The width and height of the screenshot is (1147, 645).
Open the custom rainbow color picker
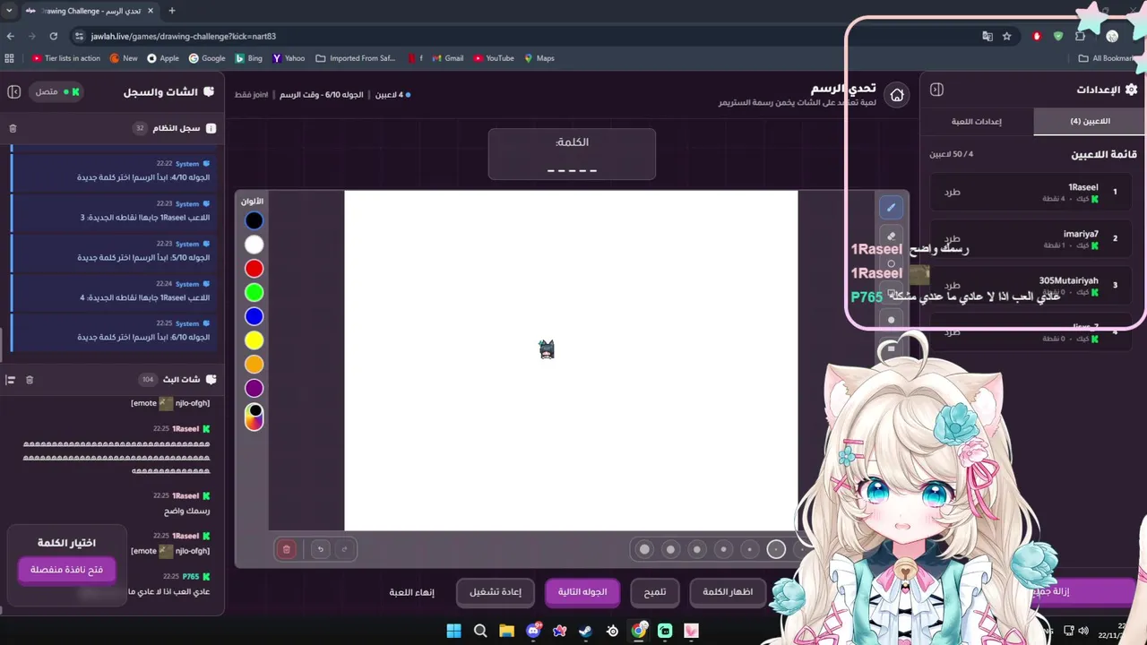click(x=254, y=417)
